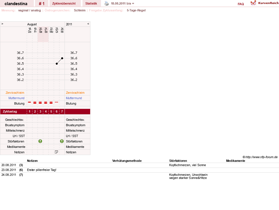The height and width of the screenshot is (210, 279).
Task: Click the left Blutung row label
Action: 19,103
